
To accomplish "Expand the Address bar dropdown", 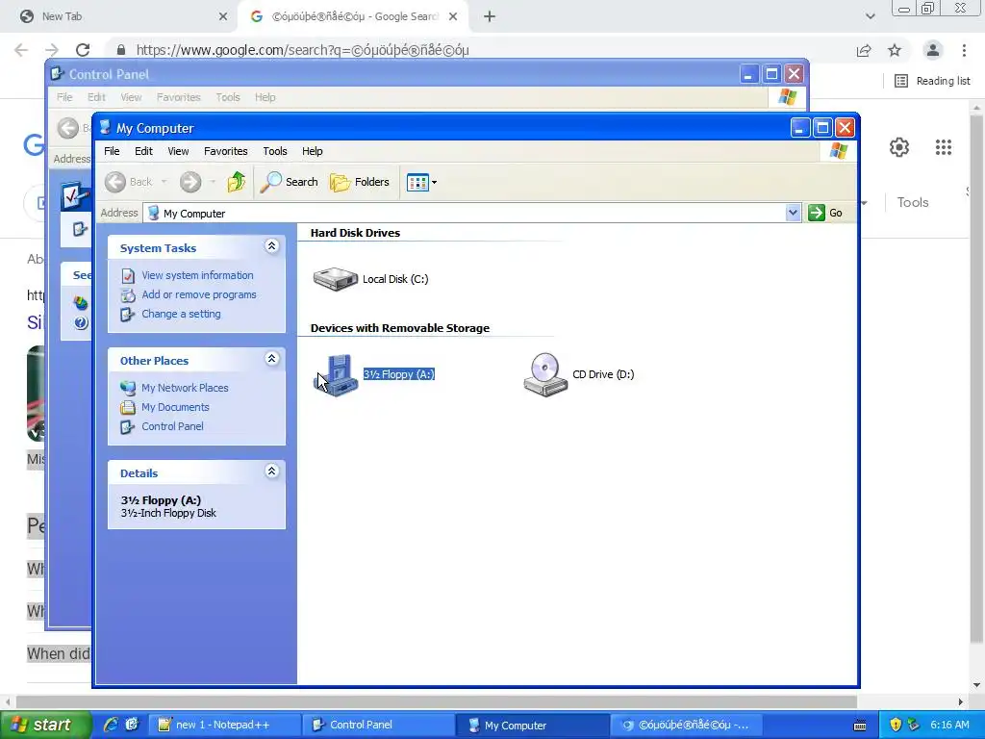I will 793,213.
